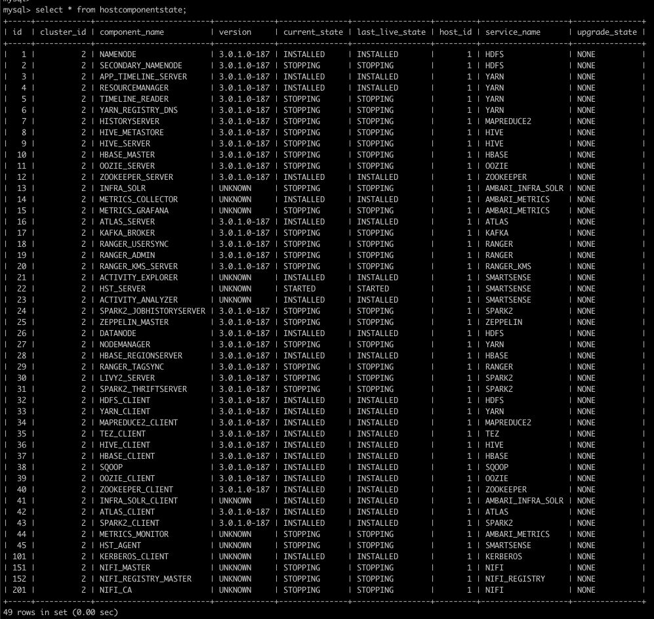Viewport: 654px width, 619px height.
Task: Click the METRICS_GRAFANA component name
Action: coord(134,211)
